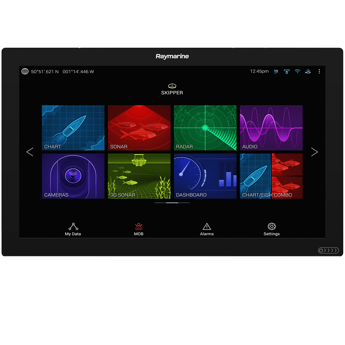Activate MOB man overboard
The height and width of the screenshot is (345, 345).
[x=139, y=229]
